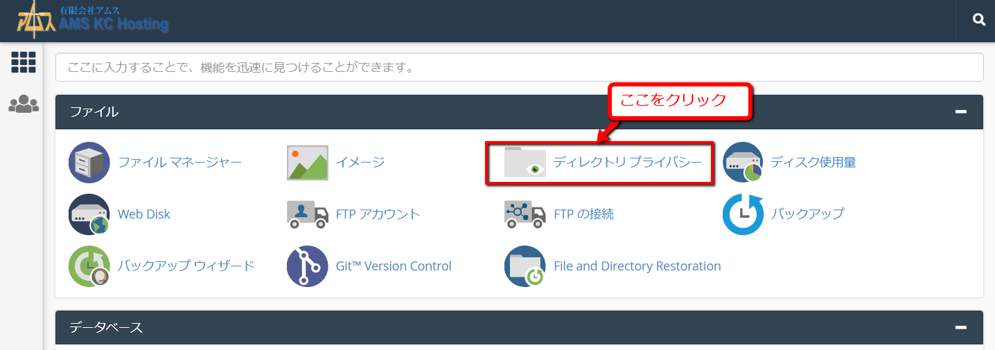995x350 pixels.
Task: Focus the feature search input field
Action: click(x=520, y=67)
